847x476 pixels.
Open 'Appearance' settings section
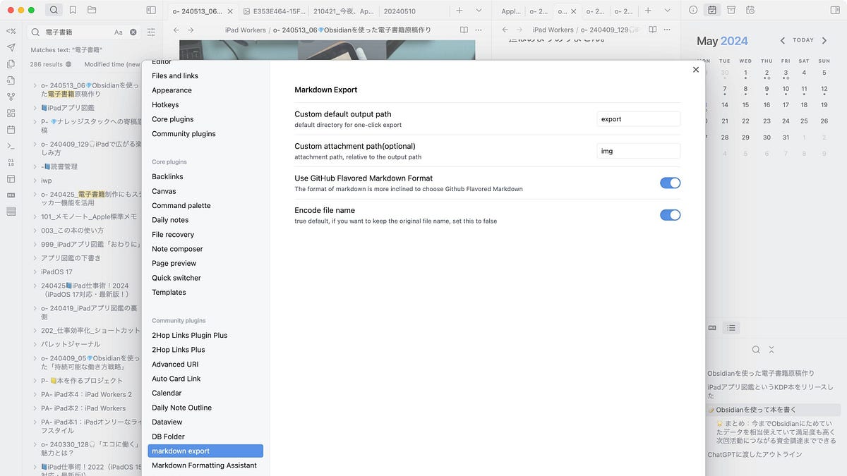click(172, 90)
